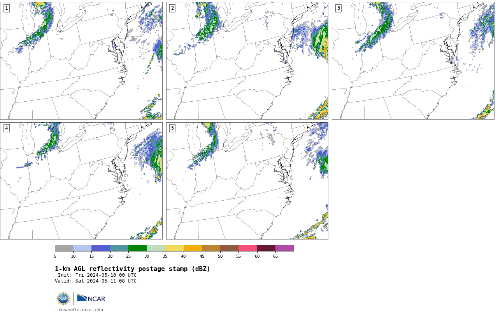This screenshot has height=314, width=498.
Task: Click the 'Valid: Sat 2024-05-11 08 UTC' text
Action: tap(96, 281)
